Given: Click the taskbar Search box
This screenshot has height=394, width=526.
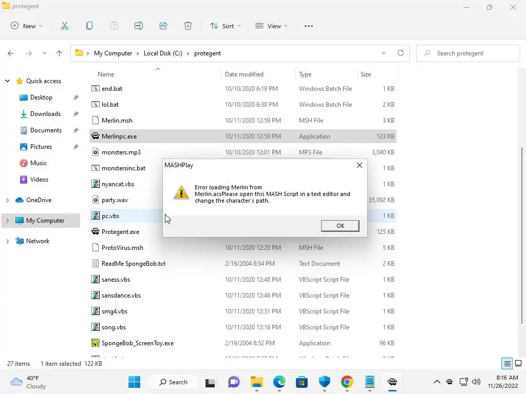Looking at the screenshot, I should [174, 382].
